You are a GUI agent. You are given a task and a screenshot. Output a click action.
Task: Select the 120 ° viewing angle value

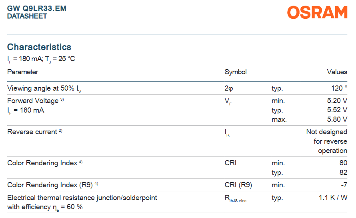339,88
